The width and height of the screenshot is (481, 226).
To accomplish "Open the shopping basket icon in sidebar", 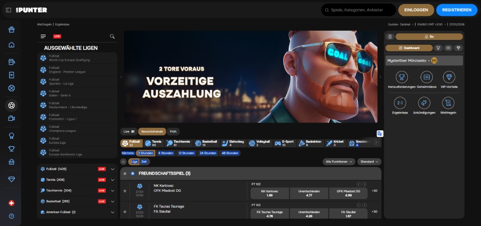I will point(12,162).
